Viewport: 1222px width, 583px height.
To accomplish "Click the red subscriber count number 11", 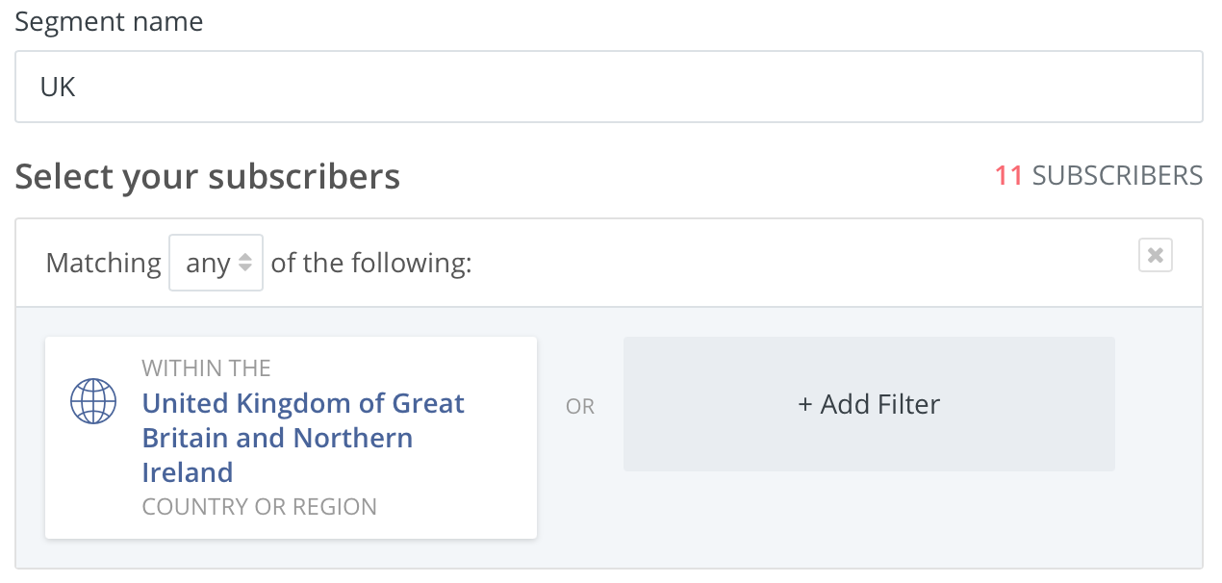I will pos(1008,176).
